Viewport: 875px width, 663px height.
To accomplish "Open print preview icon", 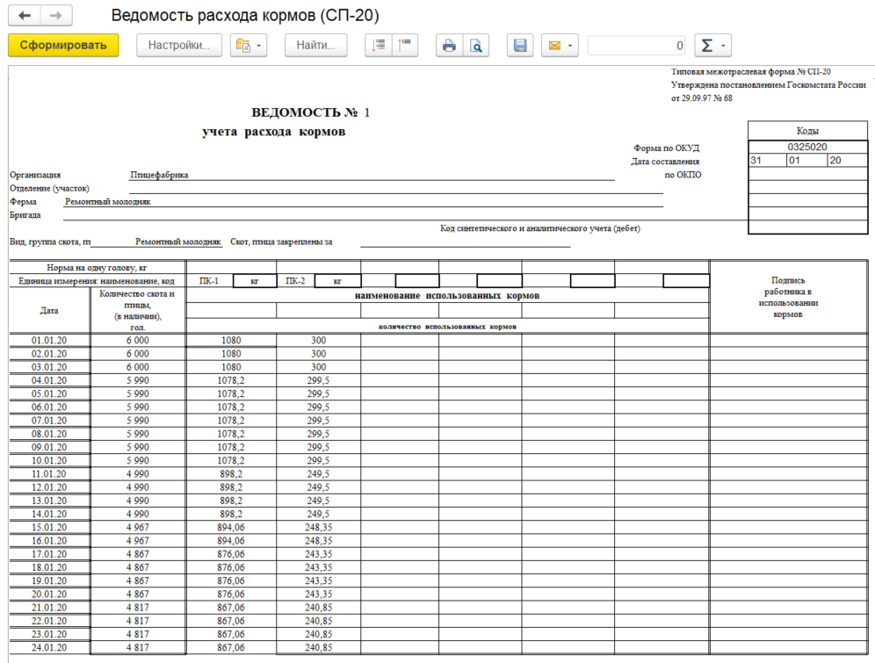I will pos(476,46).
